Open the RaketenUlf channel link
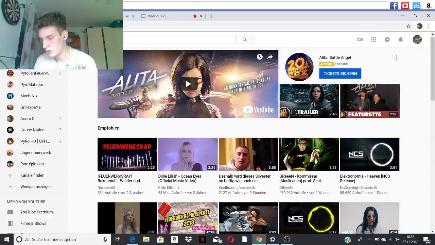This screenshot has height=245, width=435. pyautogui.click(x=106, y=188)
